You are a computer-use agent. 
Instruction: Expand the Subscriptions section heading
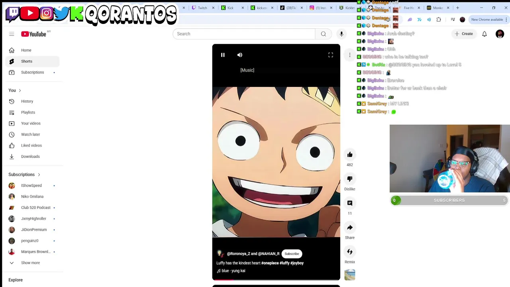pos(24,175)
